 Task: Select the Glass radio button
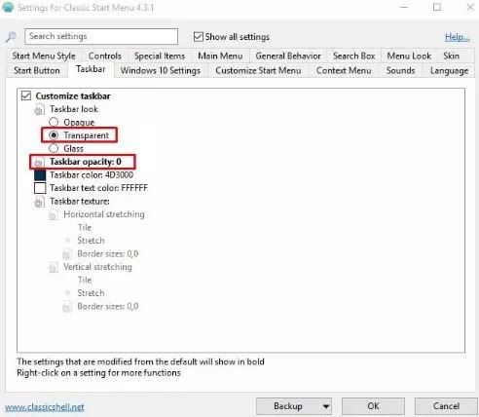54,148
